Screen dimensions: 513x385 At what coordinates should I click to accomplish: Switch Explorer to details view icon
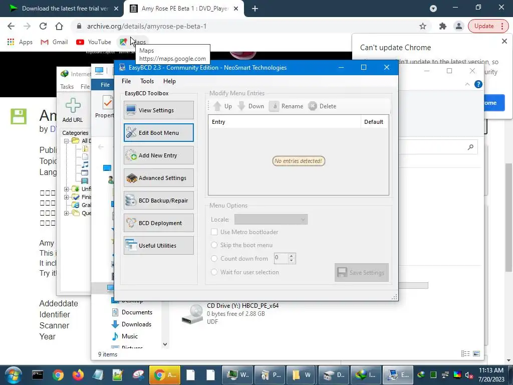[465, 353]
